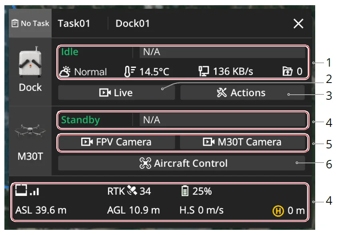340x235 pixels.
Task: Open the FPV Camera livestream
Action: click(x=117, y=142)
